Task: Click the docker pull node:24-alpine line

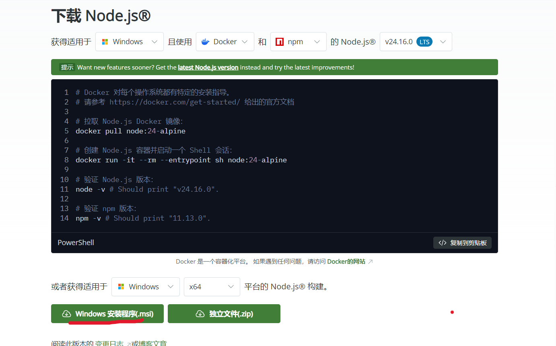Action: pyautogui.click(x=130, y=131)
